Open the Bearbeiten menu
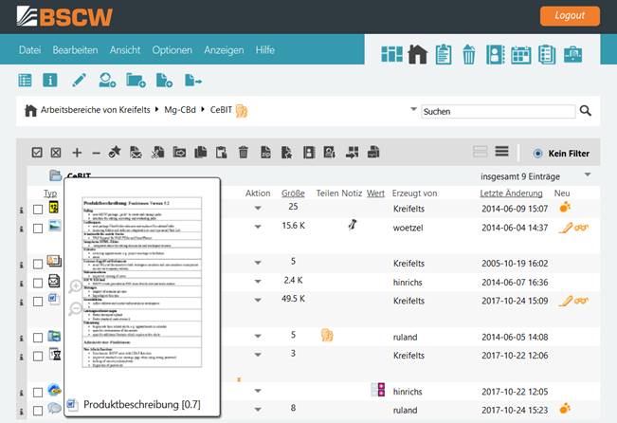This screenshot has width=617, height=423. (75, 50)
